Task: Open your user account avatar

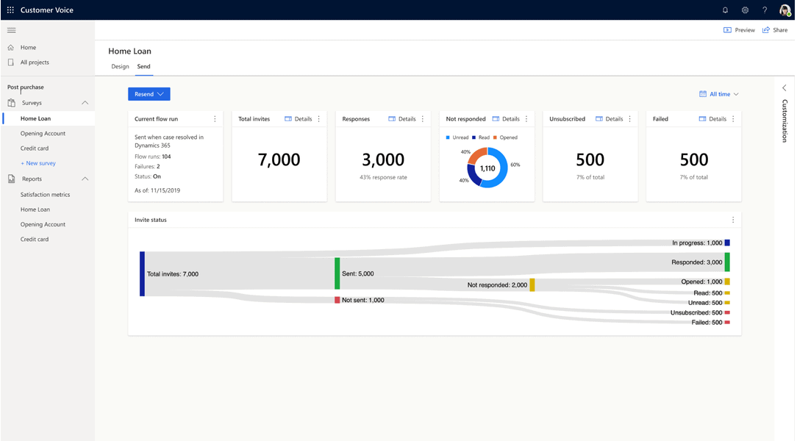Action: pyautogui.click(x=784, y=10)
